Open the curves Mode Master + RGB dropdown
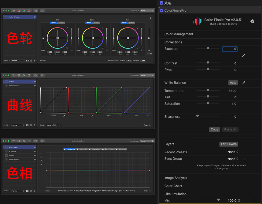262x204 pixels. (53, 125)
